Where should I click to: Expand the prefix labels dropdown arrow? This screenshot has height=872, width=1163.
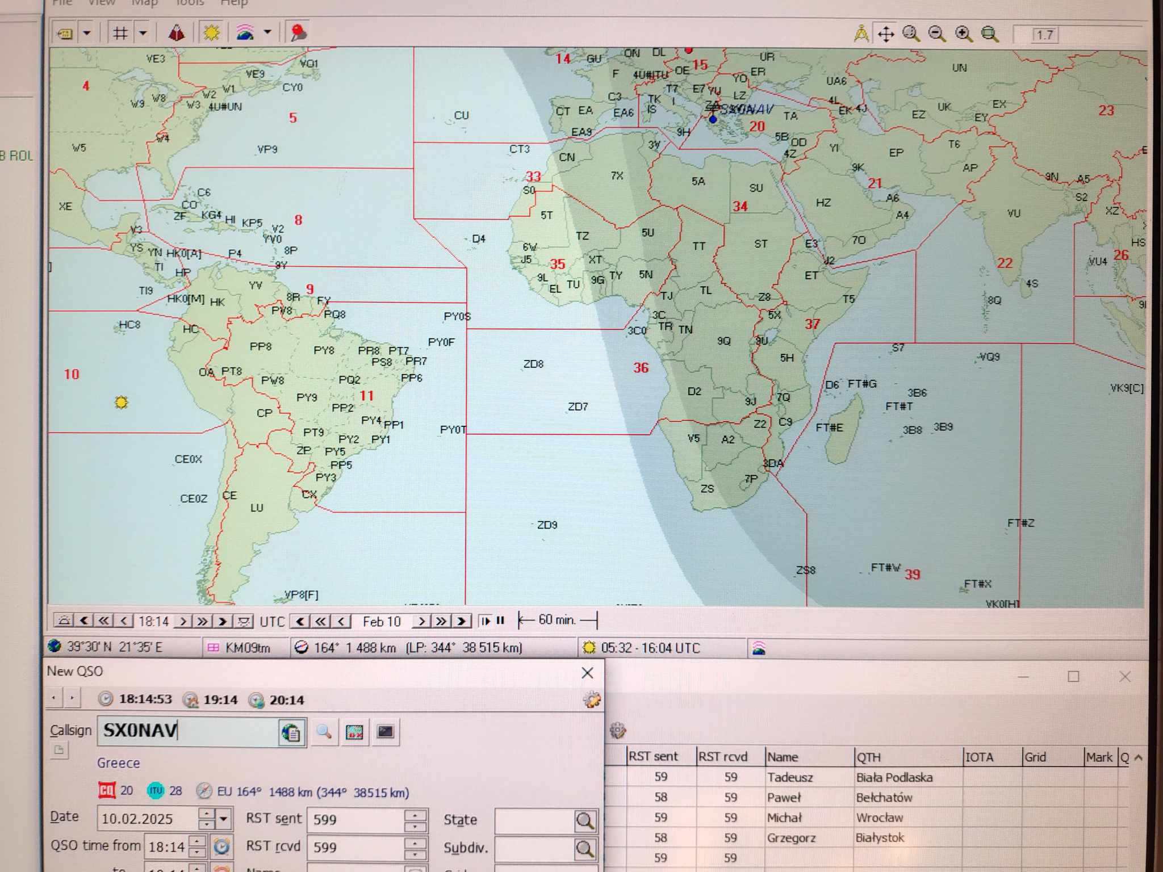click(x=87, y=33)
